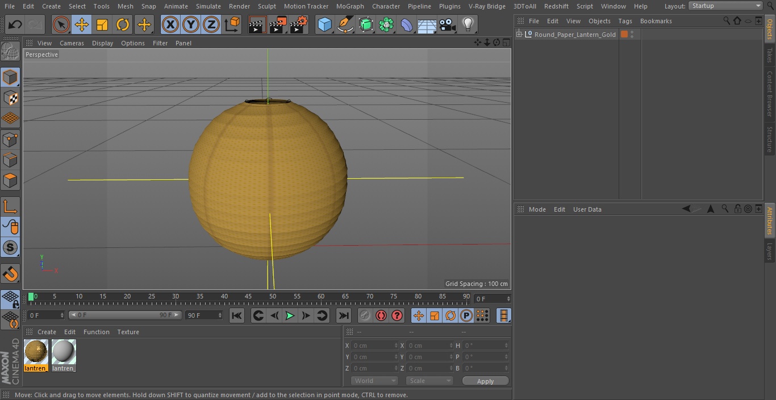Click Make Editable icon in left toolbar
Viewport: 776px width, 400px height.
(10, 52)
